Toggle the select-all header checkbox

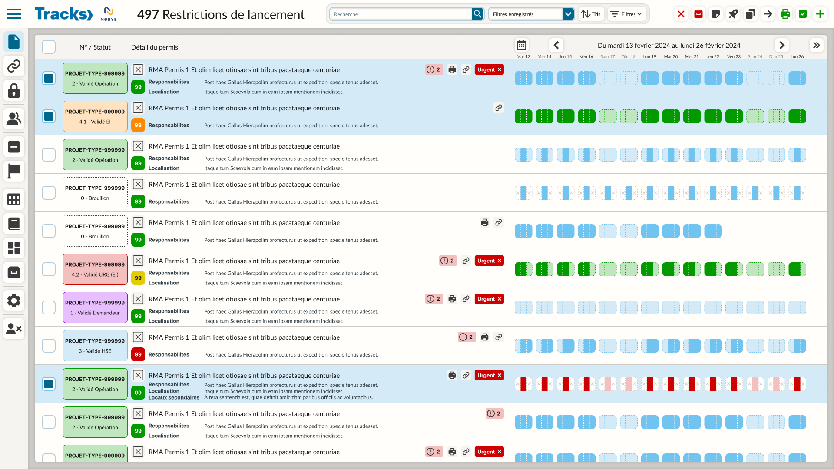(49, 47)
